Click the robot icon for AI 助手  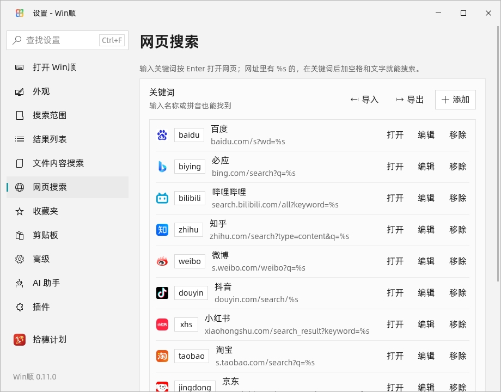click(x=20, y=283)
